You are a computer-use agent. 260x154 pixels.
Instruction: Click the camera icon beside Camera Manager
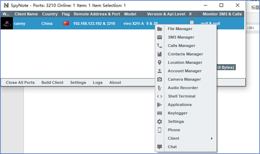[x=159, y=79]
